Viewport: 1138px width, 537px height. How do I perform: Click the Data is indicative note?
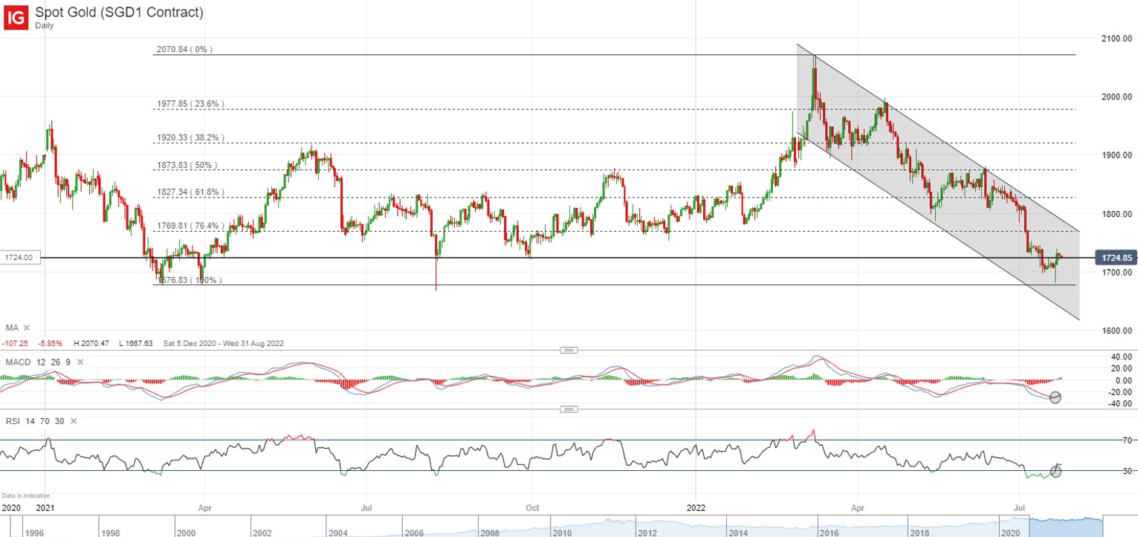pyautogui.click(x=25, y=495)
